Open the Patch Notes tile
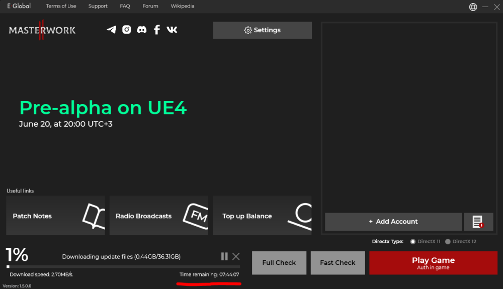The height and width of the screenshot is (289, 503). point(55,216)
